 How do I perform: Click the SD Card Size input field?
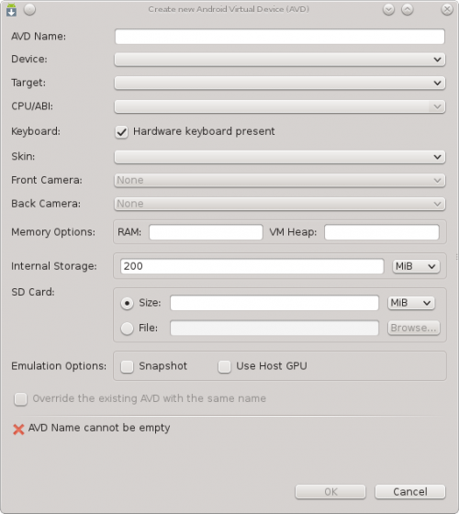tap(274, 303)
